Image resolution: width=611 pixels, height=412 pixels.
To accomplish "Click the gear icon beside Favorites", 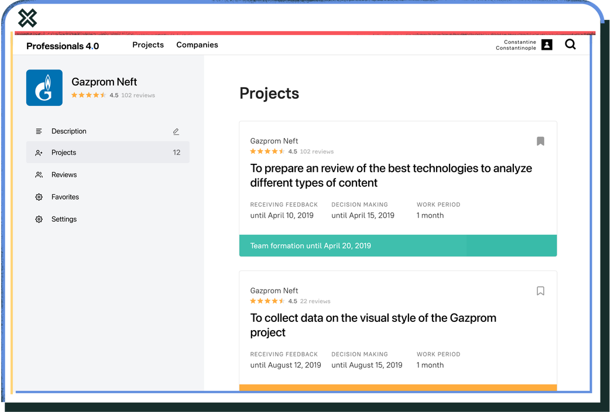I will pos(39,197).
